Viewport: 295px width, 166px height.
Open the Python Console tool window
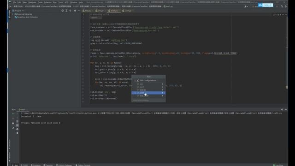click(83, 165)
